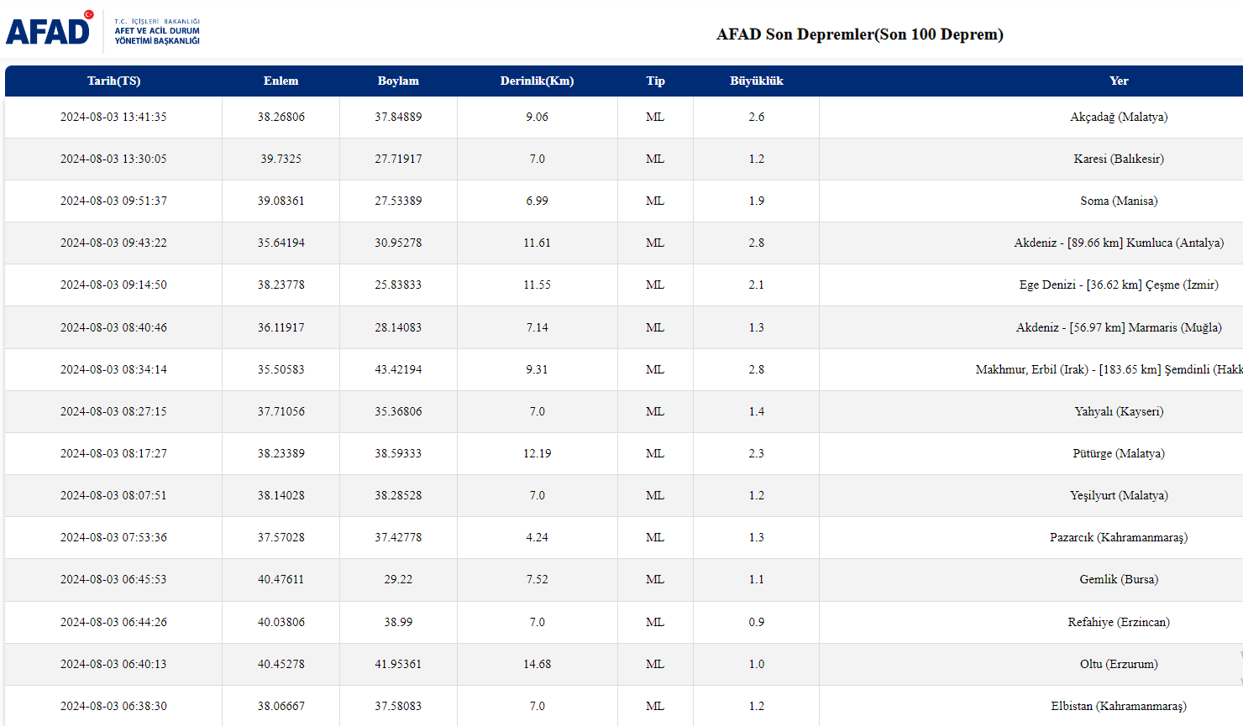Click longitude value 43.42194

[398, 369]
